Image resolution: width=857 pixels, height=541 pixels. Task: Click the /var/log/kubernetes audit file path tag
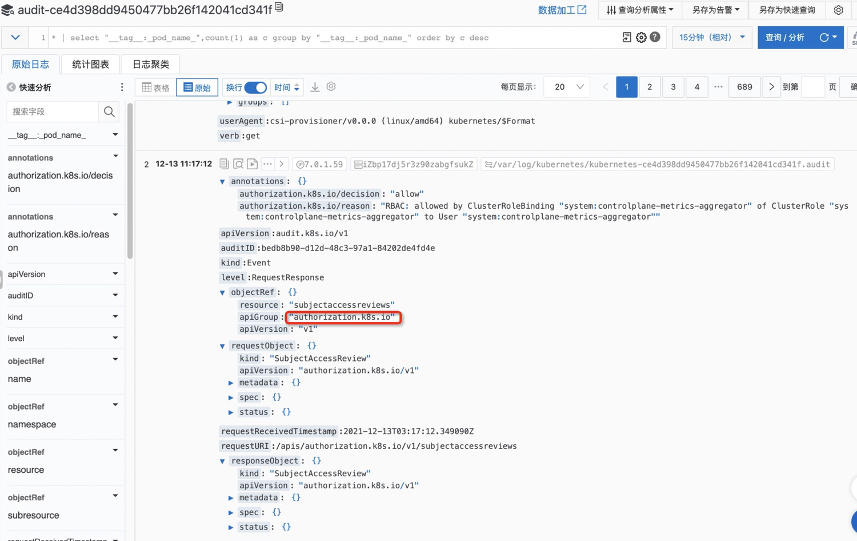coord(657,164)
